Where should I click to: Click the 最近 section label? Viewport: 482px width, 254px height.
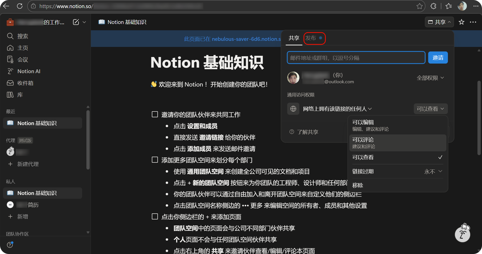[11, 111]
